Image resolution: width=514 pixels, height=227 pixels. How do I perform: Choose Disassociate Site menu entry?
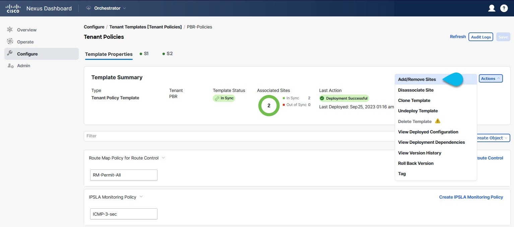[x=436, y=90]
